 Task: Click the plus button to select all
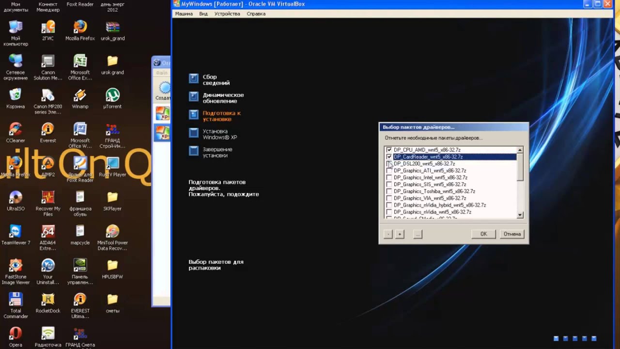400,234
